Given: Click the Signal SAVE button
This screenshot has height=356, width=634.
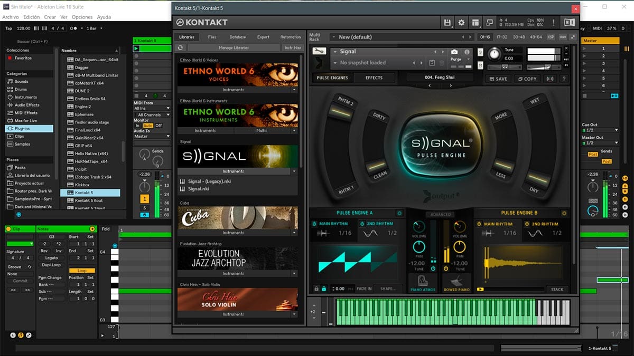Looking at the screenshot, I should pos(498,79).
